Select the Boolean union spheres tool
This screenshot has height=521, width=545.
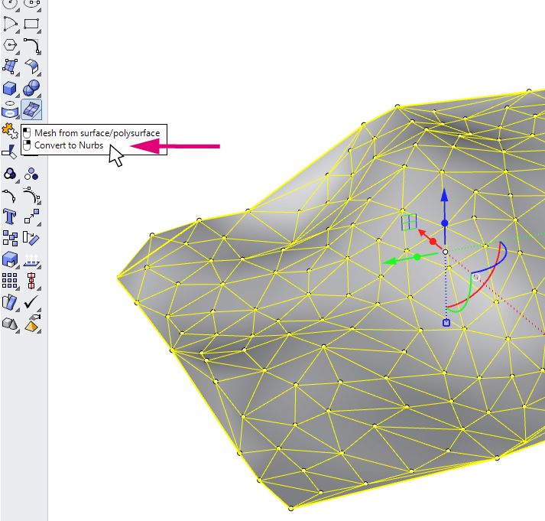[31, 88]
